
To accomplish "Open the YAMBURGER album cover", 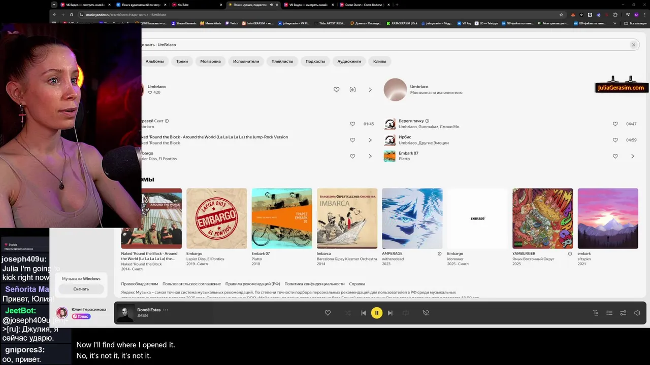I will [x=542, y=218].
